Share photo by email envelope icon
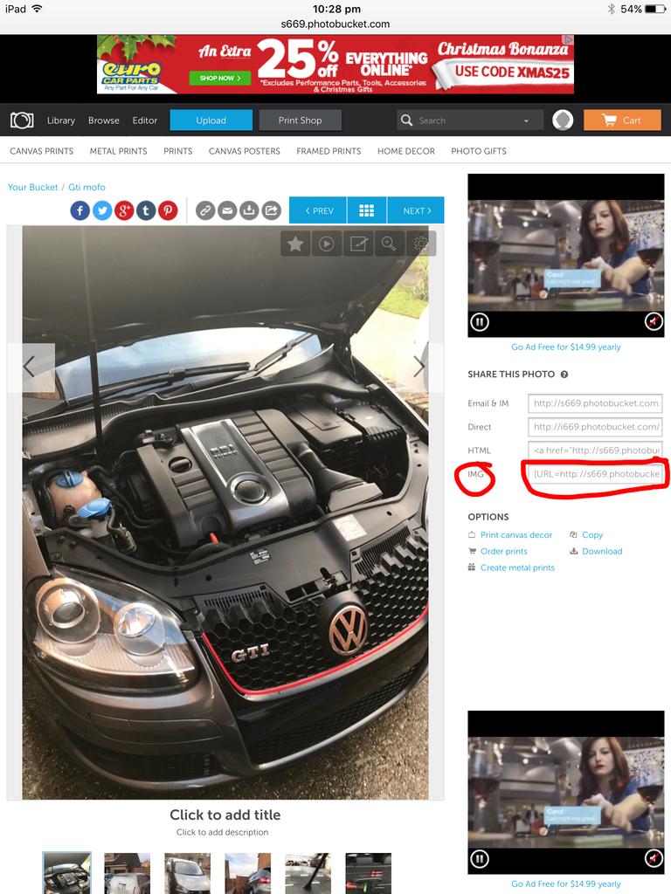671x894 pixels. [x=227, y=211]
